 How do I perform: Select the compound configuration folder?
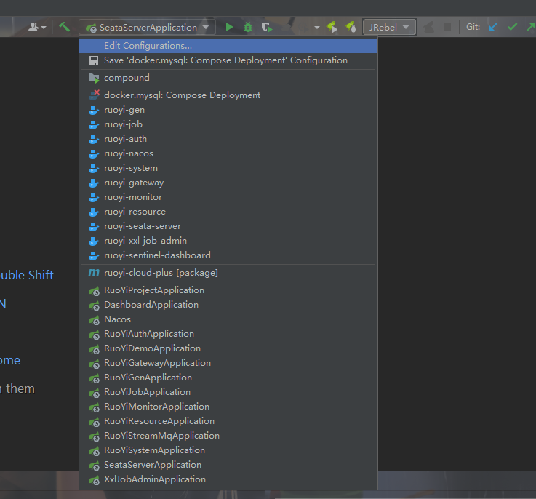pos(127,78)
